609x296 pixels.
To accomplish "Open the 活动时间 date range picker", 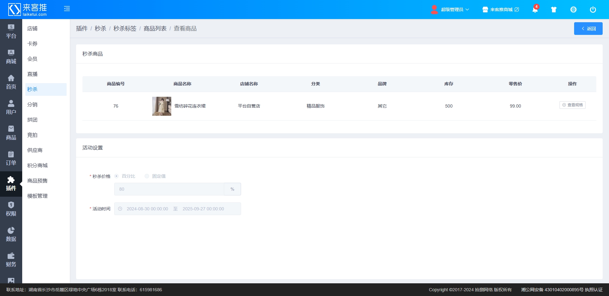I will 177,209.
